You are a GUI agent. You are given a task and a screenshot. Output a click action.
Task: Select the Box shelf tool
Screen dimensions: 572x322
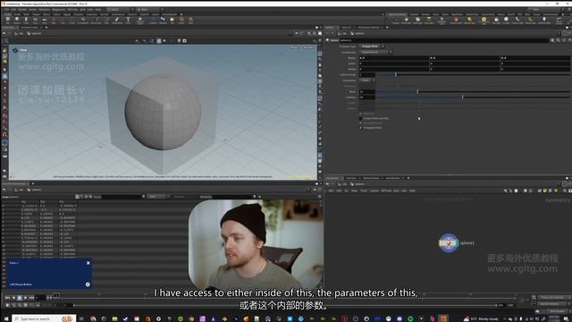[8, 20]
